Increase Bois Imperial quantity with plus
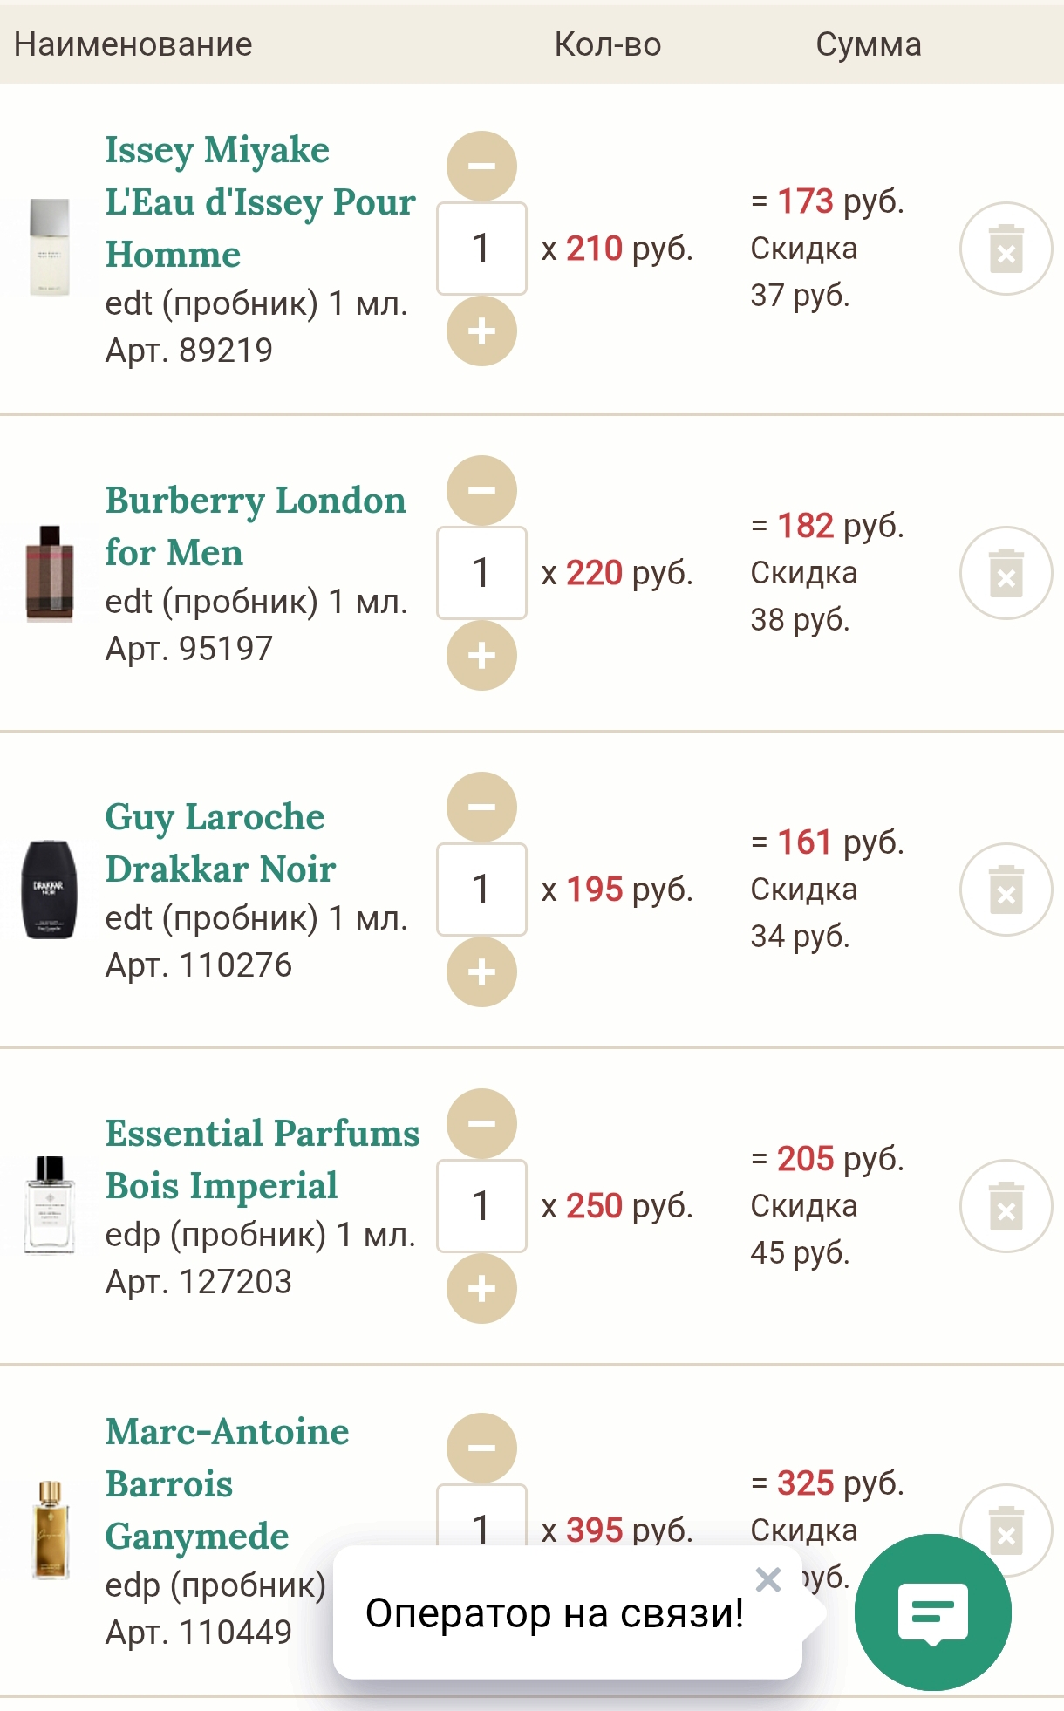 481,1289
